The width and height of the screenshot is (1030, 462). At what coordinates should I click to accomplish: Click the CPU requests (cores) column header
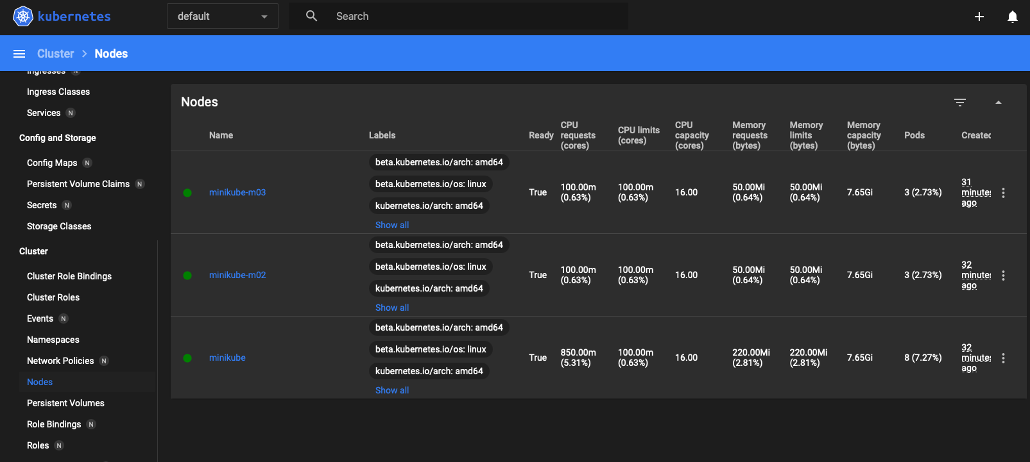tap(578, 135)
